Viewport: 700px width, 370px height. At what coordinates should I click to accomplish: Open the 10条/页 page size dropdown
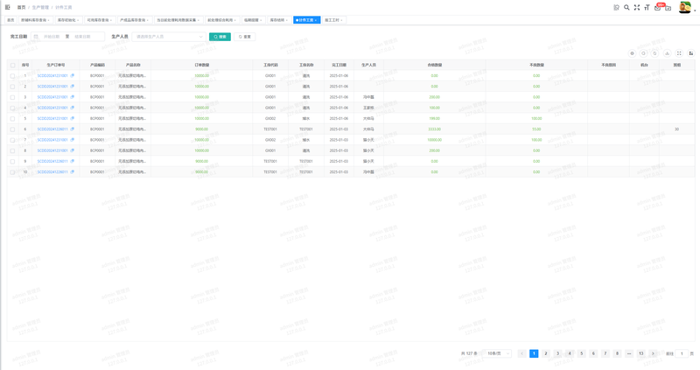coord(497,353)
